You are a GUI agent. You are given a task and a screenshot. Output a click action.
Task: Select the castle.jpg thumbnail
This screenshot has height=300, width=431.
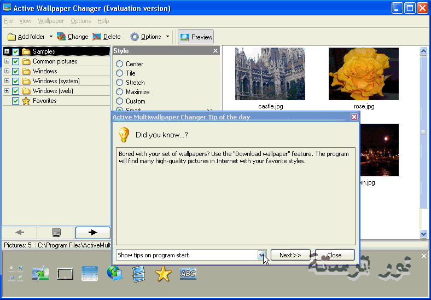pos(270,74)
